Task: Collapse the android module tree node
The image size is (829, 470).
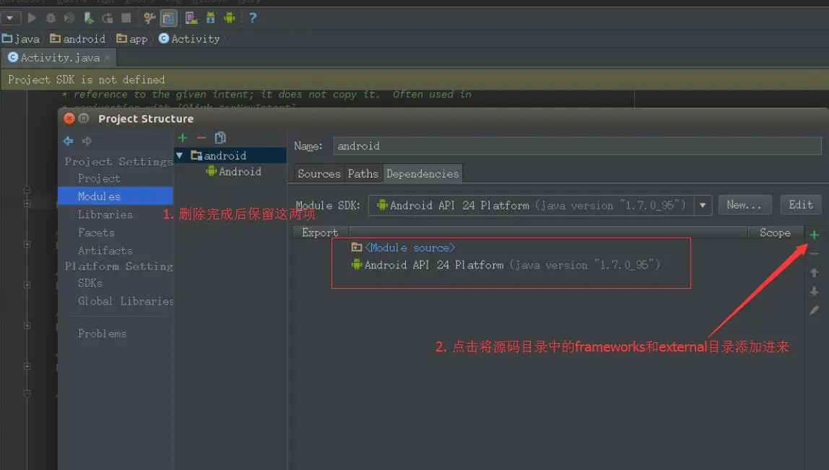Action: point(179,155)
